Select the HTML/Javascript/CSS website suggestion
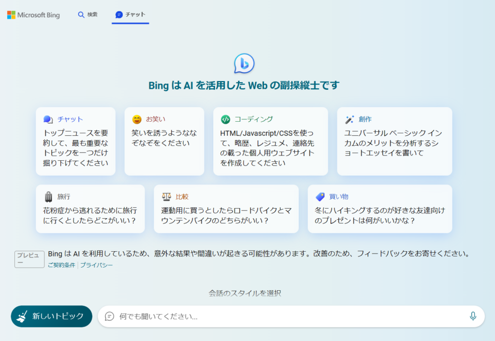Screen dimensions: 495x341 pyautogui.click(x=271, y=142)
